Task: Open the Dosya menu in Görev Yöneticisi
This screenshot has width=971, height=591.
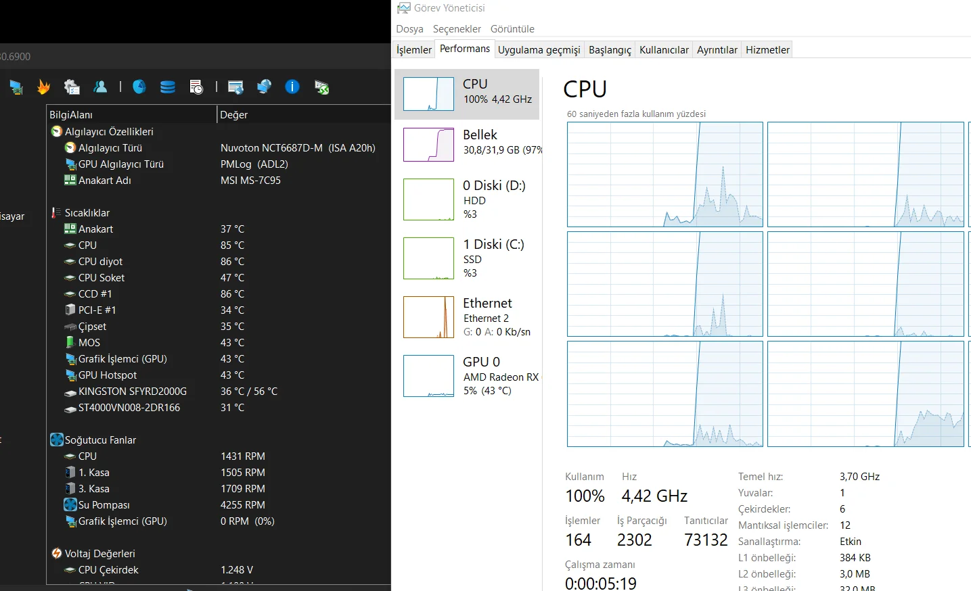Action: (x=409, y=29)
